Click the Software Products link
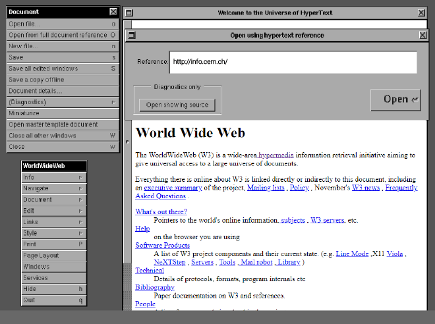Image resolution: width=435 pixels, height=324 pixels. click(x=162, y=245)
